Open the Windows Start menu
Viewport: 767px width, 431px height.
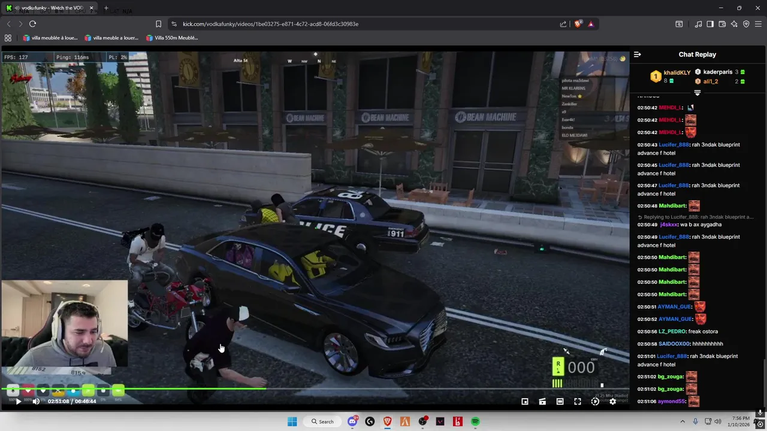[x=292, y=421]
